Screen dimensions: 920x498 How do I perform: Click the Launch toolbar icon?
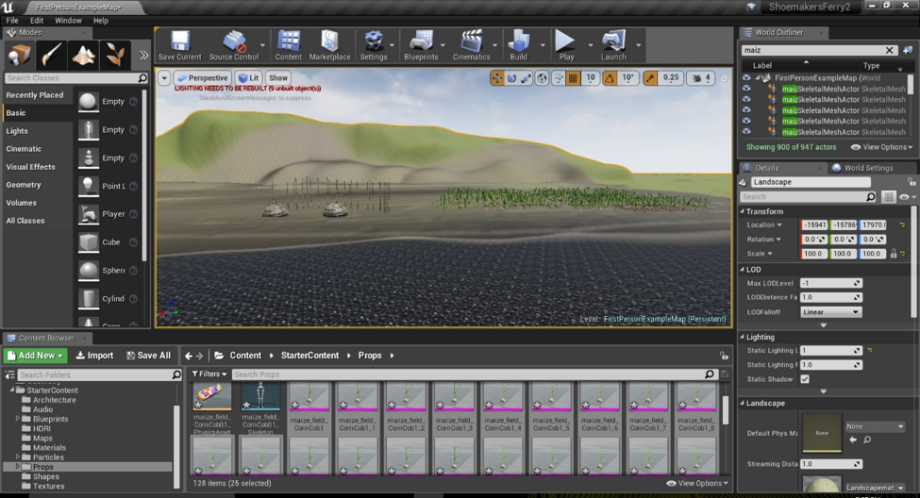point(613,45)
